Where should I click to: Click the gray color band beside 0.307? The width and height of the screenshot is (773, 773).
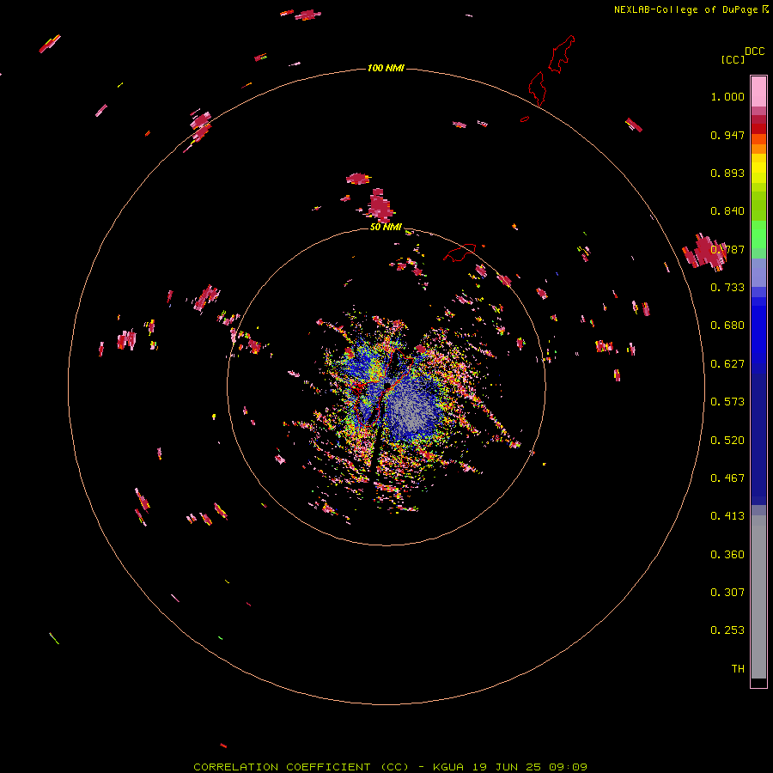(758, 601)
